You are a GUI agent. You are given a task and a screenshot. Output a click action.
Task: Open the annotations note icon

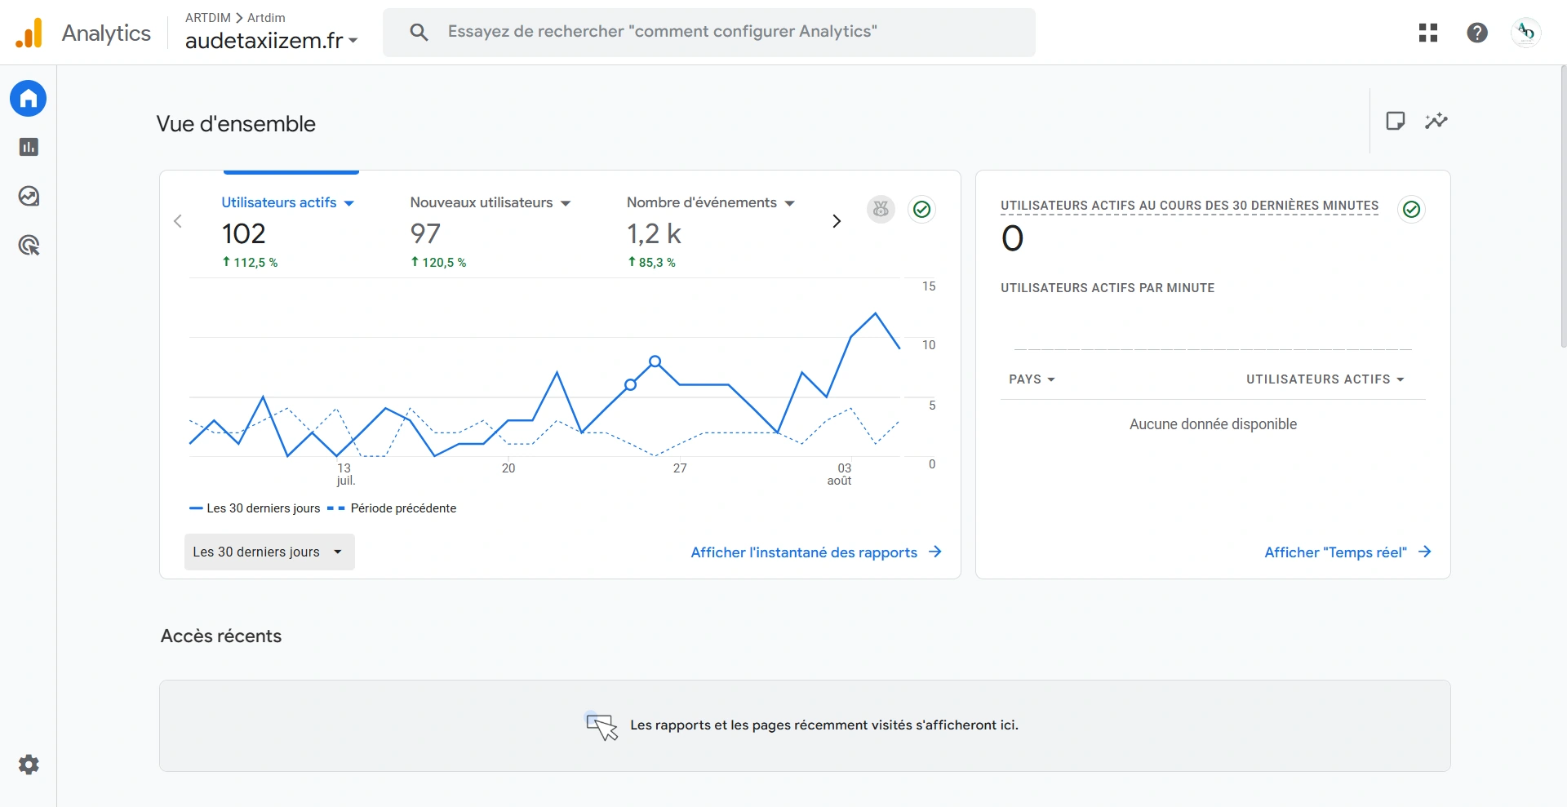tap(1396, 121)
